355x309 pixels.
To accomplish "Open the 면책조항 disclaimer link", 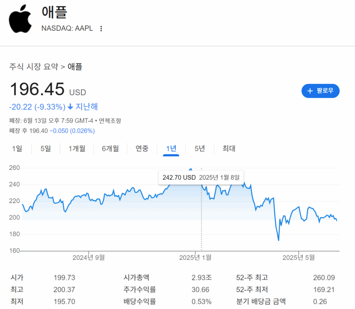I will point(110,121).
